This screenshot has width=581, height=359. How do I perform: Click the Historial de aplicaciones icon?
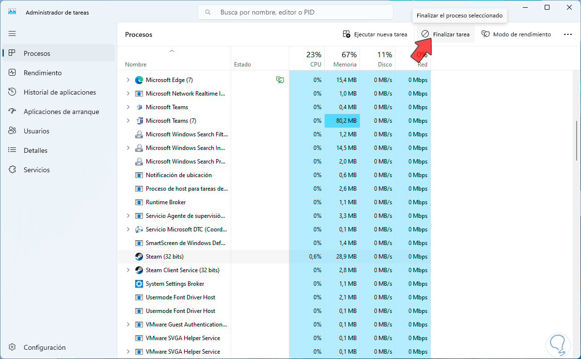coord(12,92)
